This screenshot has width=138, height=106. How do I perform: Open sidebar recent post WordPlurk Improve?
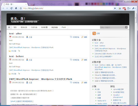point(110,50)
